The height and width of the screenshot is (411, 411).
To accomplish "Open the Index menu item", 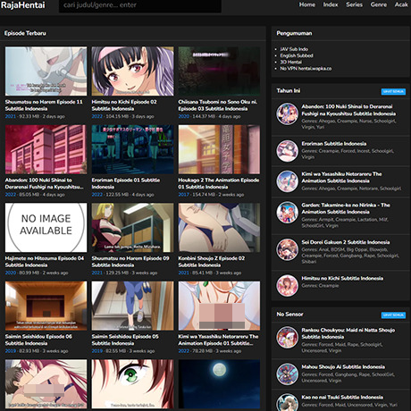I will point(331,4).
